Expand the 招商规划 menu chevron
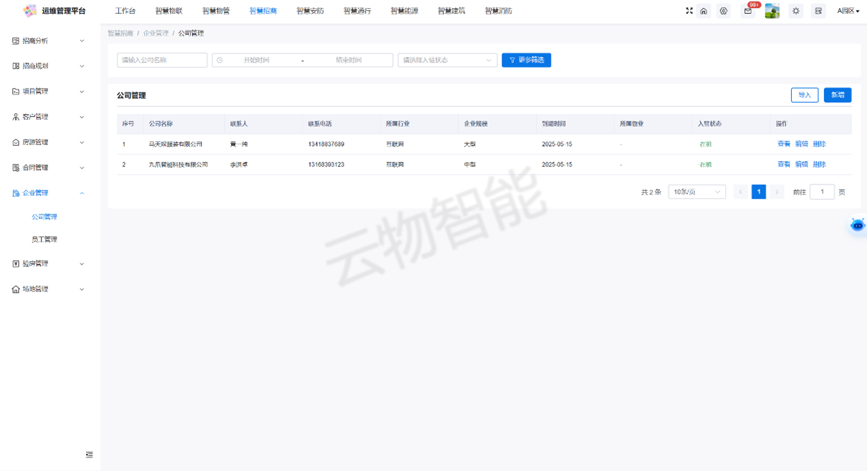 coord(82,66)
